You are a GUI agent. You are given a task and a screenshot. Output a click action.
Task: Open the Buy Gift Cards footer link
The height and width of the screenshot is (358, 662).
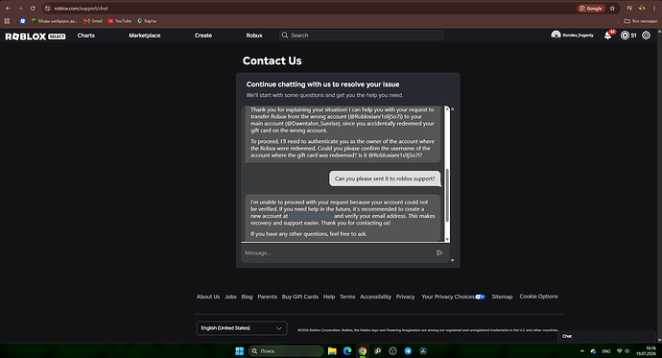click(300, 297)
